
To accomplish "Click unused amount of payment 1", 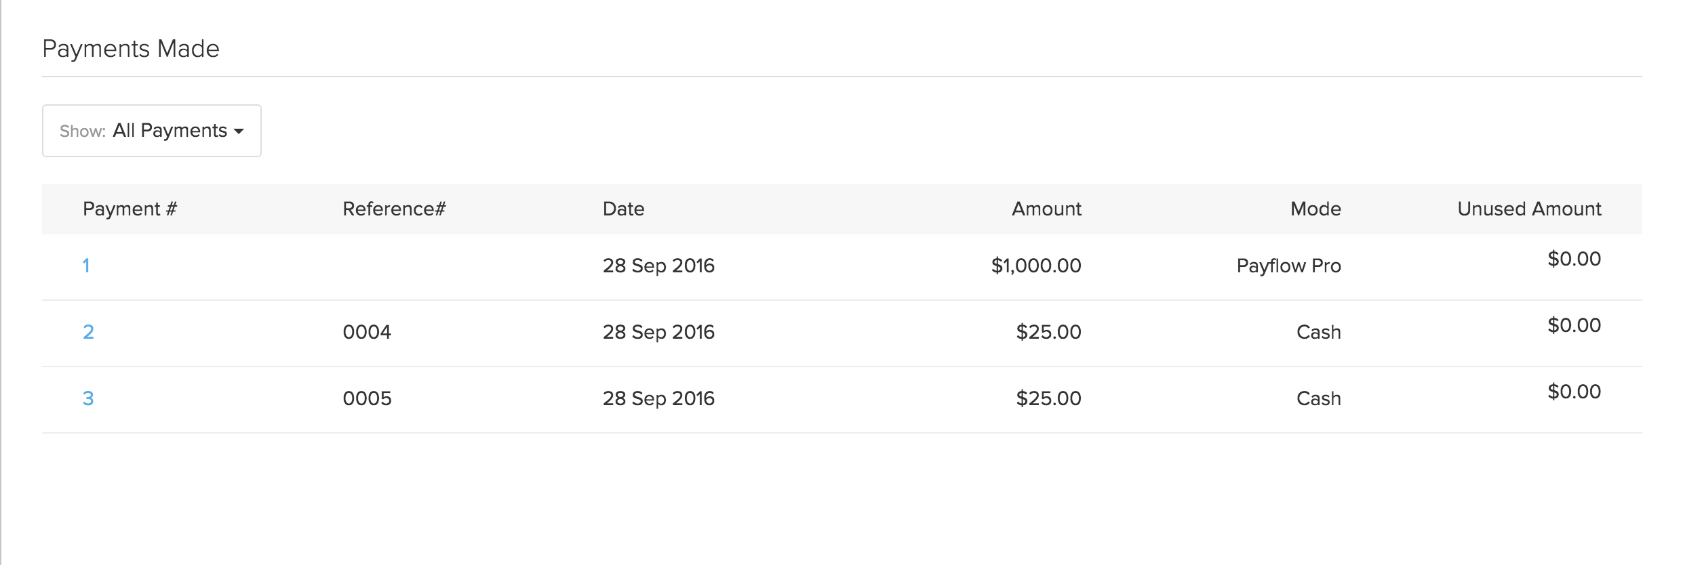I will [x=1573, y=259].
